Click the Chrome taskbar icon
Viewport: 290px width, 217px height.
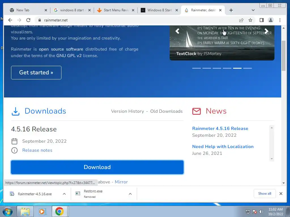(x=59, y=211)
